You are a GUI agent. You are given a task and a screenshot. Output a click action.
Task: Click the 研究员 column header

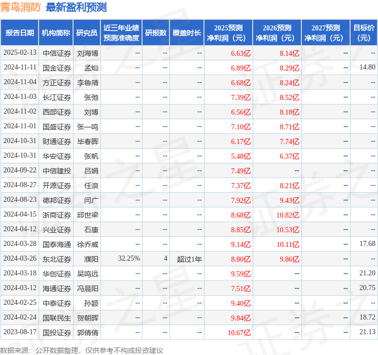pyautogui.click(x=87, y=33)
